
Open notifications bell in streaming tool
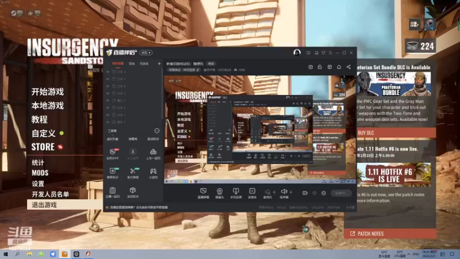339,67
